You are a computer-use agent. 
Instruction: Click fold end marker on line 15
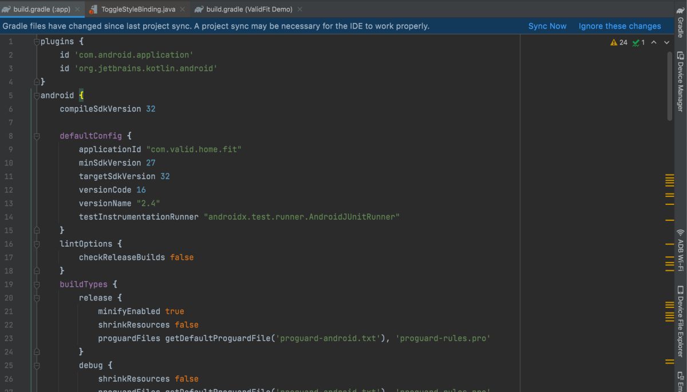click(37, 230)
